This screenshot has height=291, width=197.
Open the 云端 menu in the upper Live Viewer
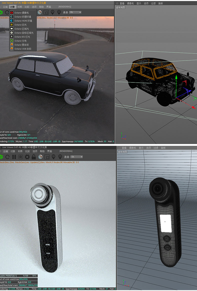coord(5,7)
